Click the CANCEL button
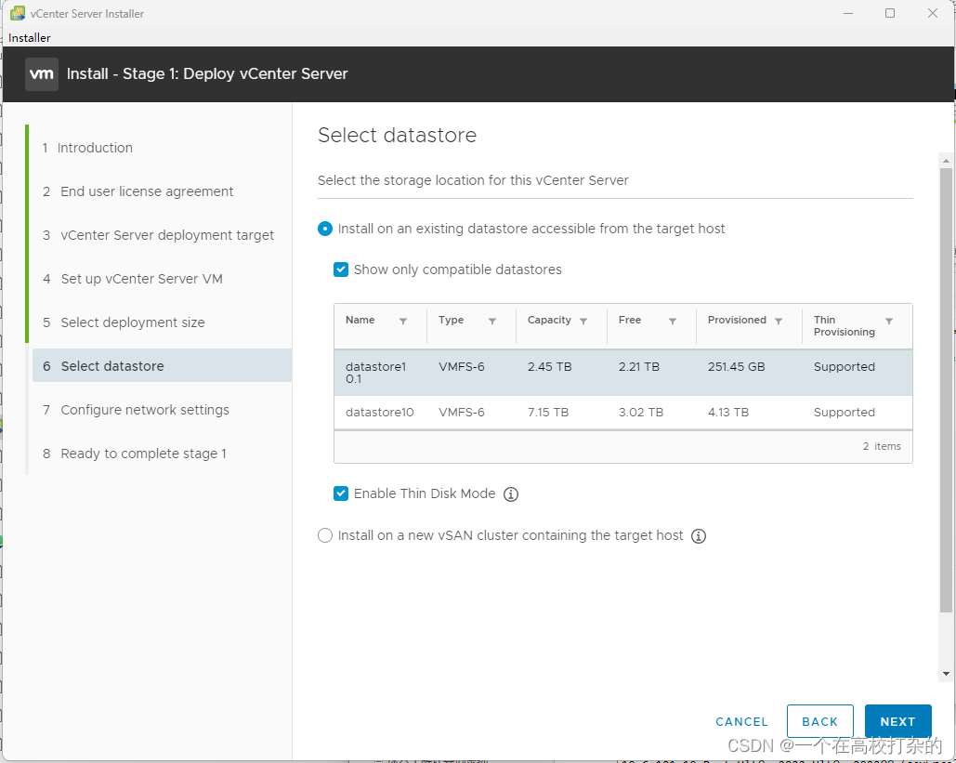956x763 pixels. pyautogui.click(x=741, y=721)
